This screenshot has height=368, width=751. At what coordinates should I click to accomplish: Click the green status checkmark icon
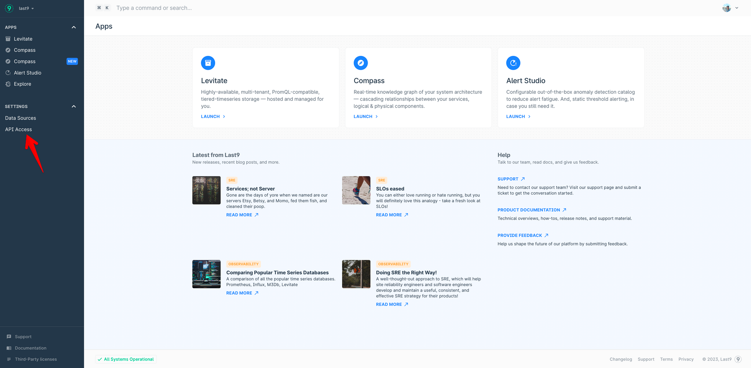100,359
